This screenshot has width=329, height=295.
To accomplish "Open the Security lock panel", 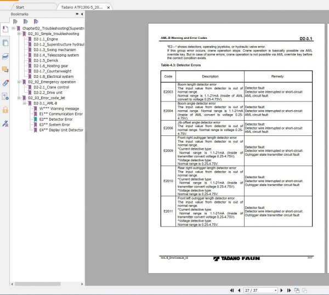I will coord(5,109).
